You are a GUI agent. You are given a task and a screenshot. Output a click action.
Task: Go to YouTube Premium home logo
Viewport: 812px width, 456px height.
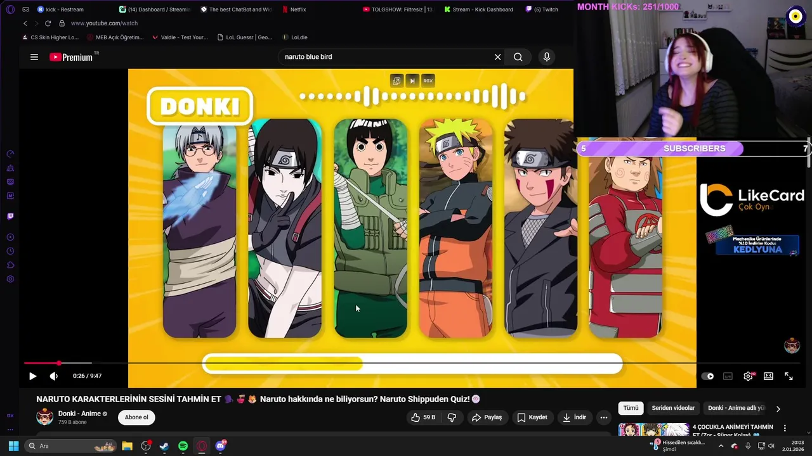click(71, 57)
